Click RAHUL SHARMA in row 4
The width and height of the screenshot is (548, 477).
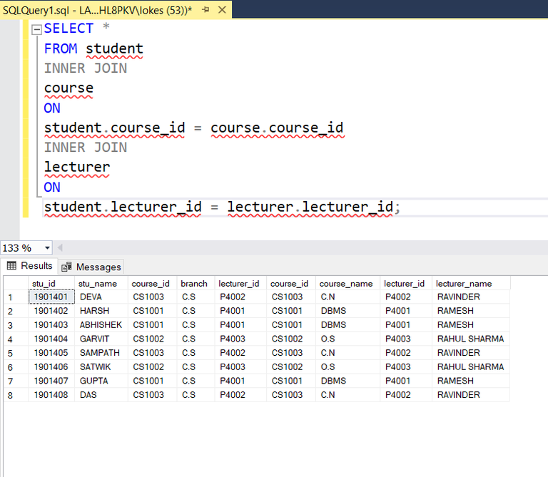pos(471,339)
